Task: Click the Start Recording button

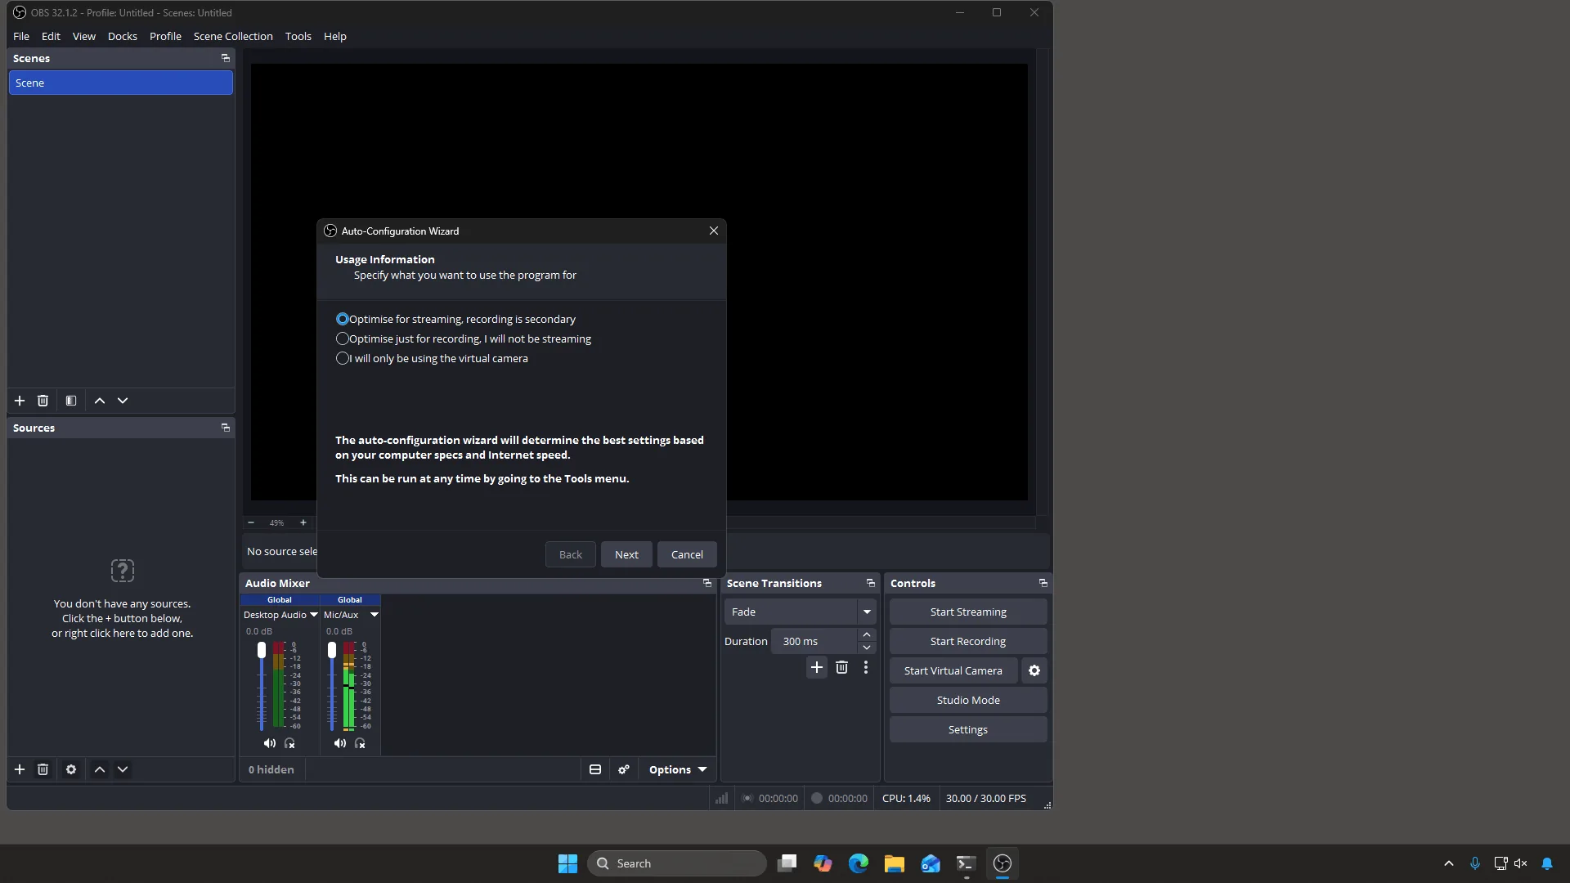Action: pyautogui.click(x=968, y=641)
